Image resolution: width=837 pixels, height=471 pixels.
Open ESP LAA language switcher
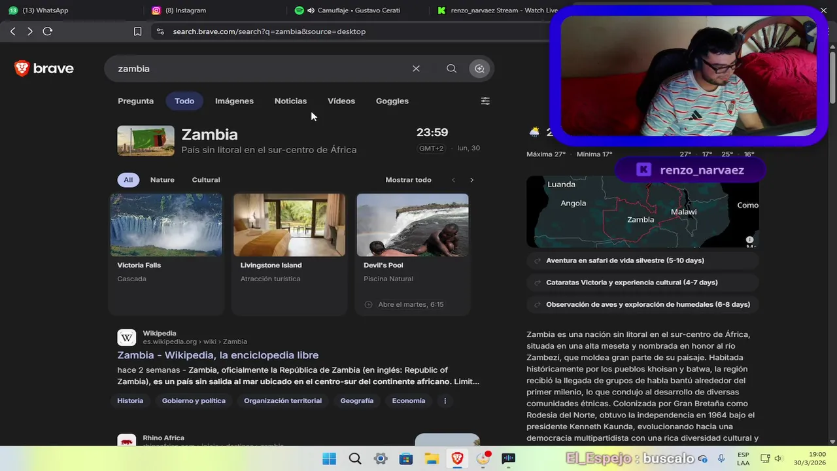(743, 459)
